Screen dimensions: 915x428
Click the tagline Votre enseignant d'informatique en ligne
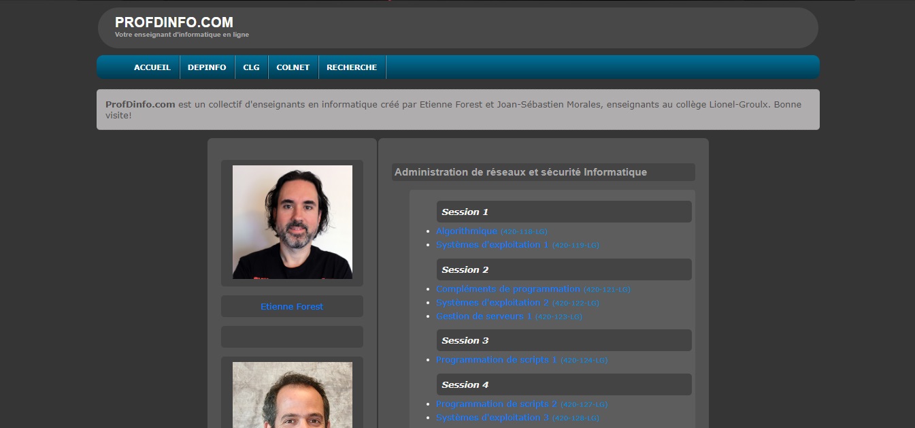pos(182,35)
